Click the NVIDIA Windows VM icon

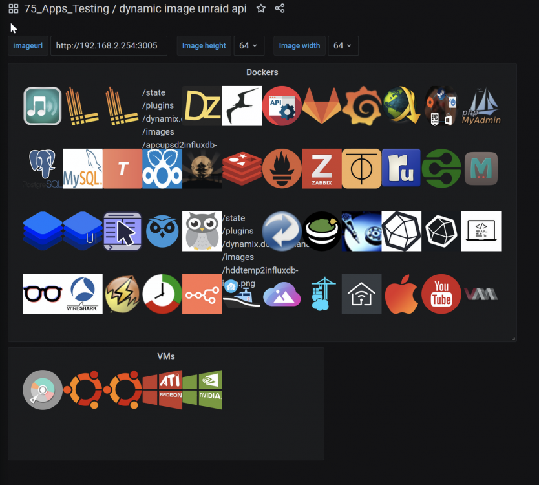tap(202, 390)
